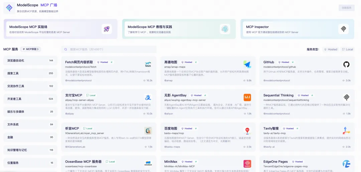This screenshot has height=172, width=361.
Task: Select the 文件系统 category
Action: (x=30, y=124)
